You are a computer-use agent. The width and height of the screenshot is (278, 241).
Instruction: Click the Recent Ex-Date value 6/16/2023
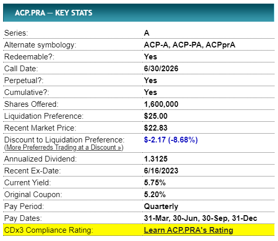click(161, 171)
